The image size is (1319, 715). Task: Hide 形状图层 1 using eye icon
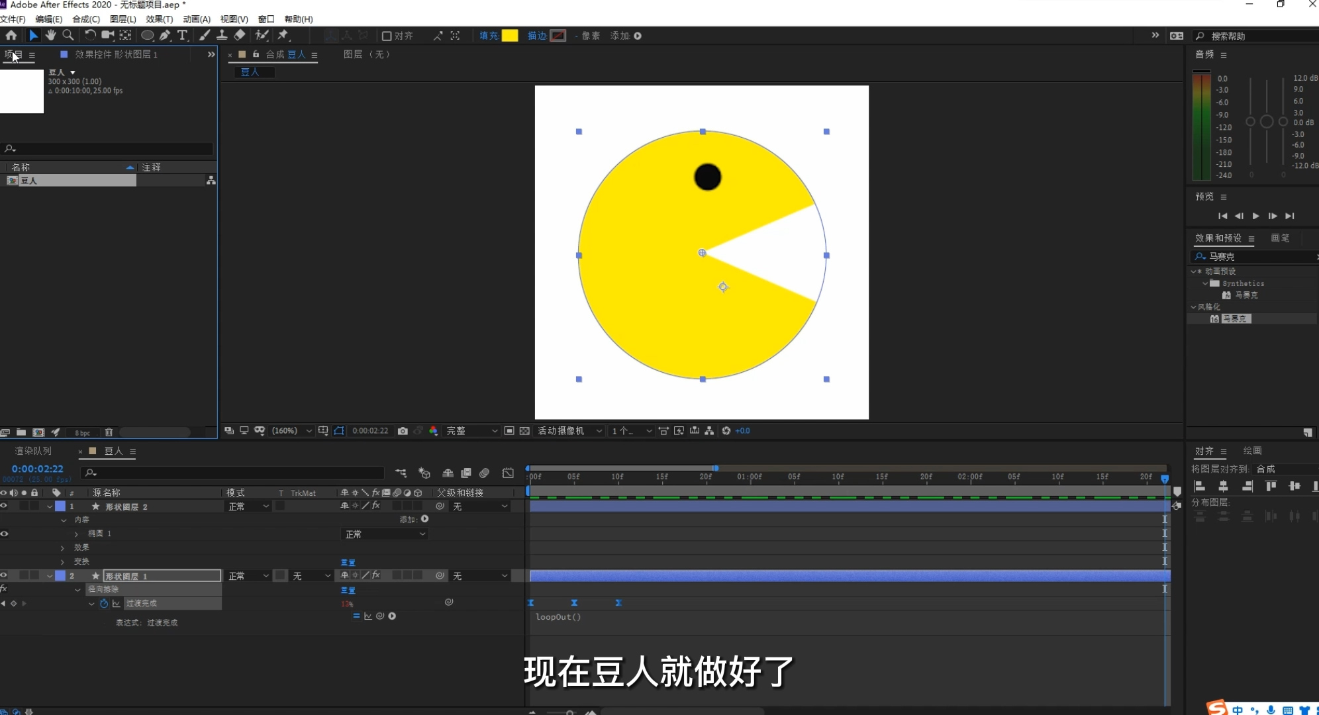(4, 576)
